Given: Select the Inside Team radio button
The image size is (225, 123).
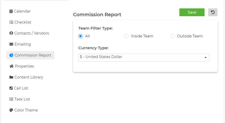Looking at the screenshot, I should coord(126,36).
